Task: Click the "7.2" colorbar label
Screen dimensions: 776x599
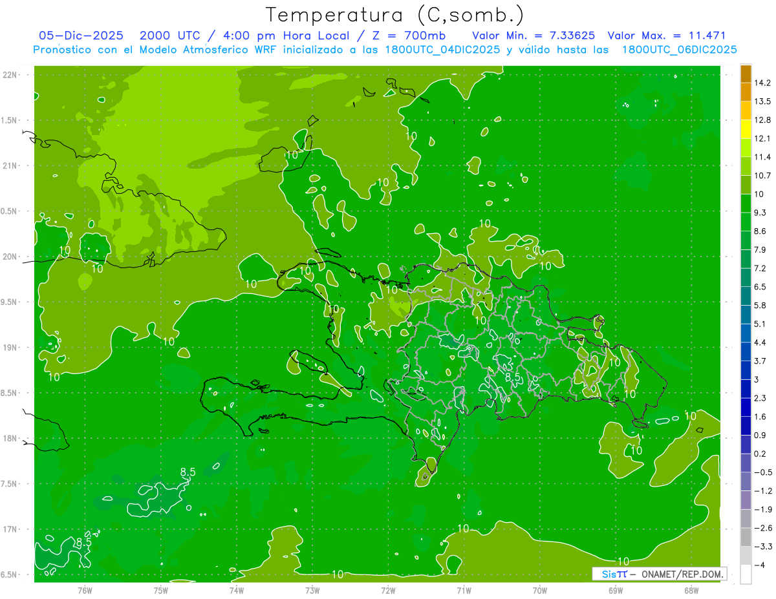Action: point(760,268)
